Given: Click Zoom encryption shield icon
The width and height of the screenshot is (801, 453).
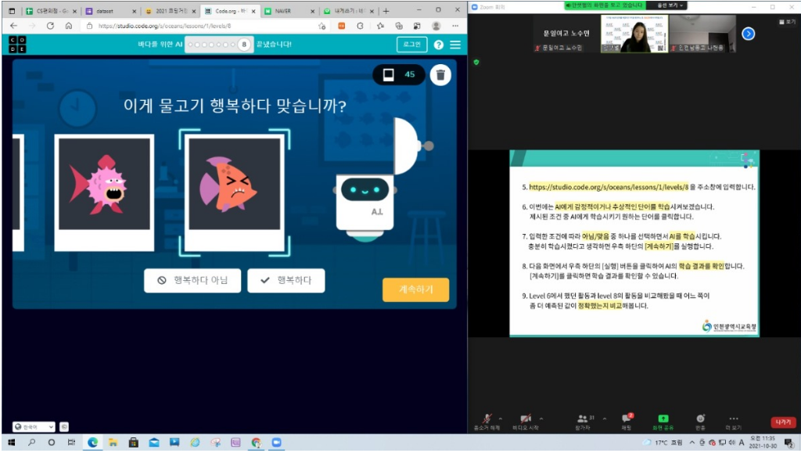Looking at the screenshot, I should tap(476, 63).
